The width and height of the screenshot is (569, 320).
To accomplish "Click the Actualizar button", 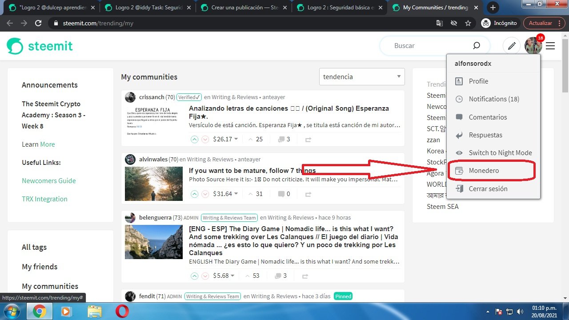I will (544, 23).
